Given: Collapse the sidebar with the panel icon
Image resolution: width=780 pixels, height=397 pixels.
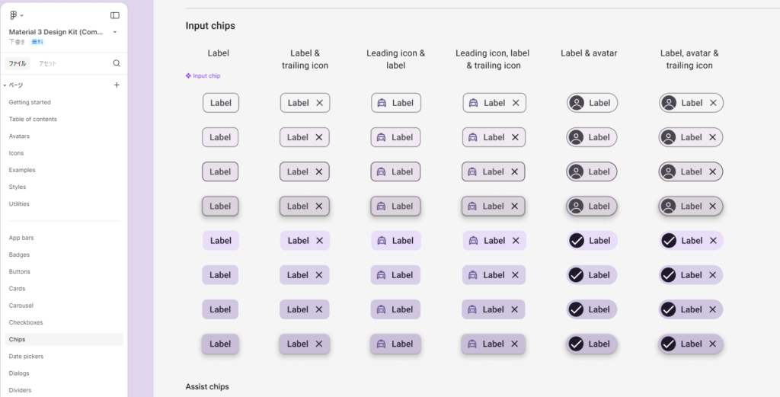Looking at the screenshot, I should [115, 15].
